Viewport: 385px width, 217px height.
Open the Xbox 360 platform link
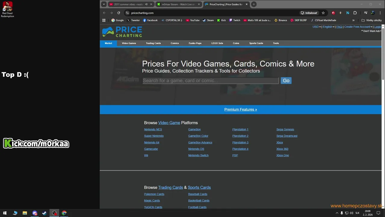click(282, 149)
